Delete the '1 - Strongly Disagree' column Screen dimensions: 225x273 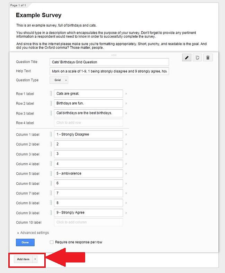(126, 134)
